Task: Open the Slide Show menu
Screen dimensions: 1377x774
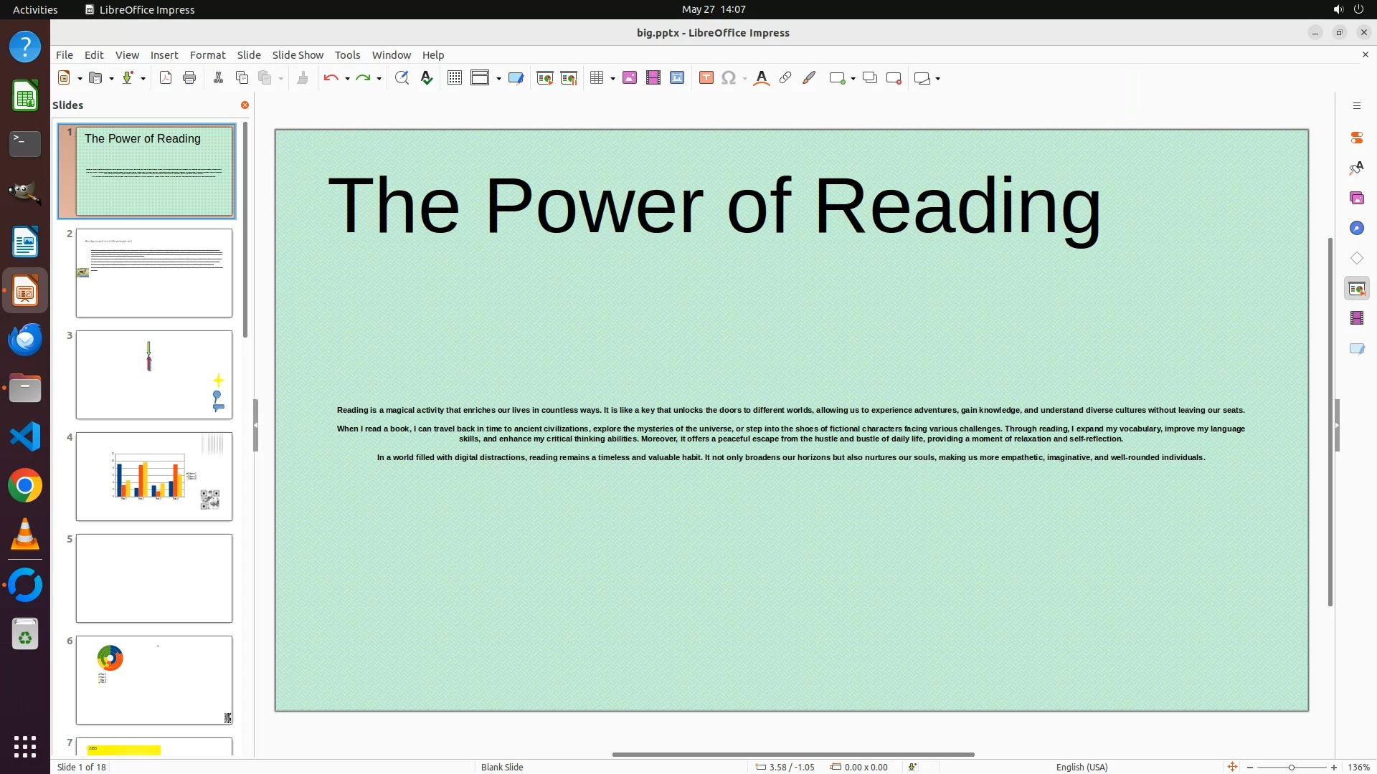Action: click(x=298, y=55)
